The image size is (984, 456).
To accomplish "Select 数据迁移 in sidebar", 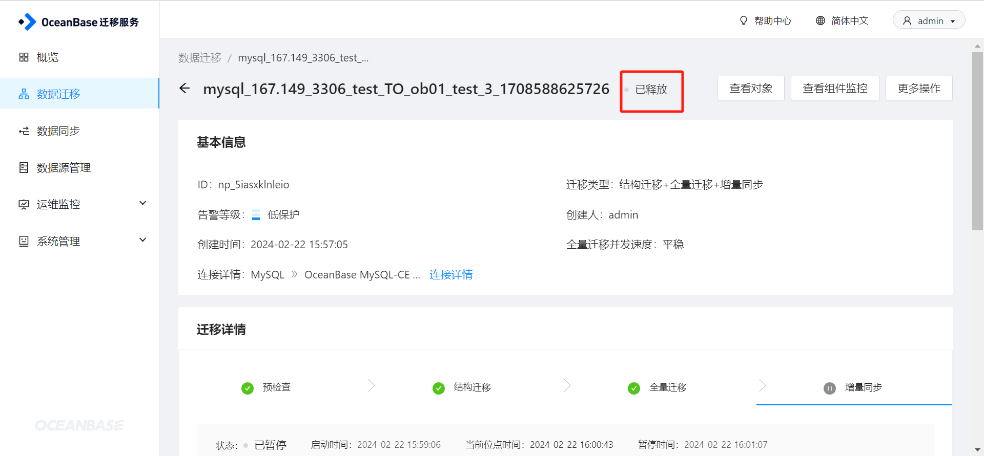I will point(79,94).
